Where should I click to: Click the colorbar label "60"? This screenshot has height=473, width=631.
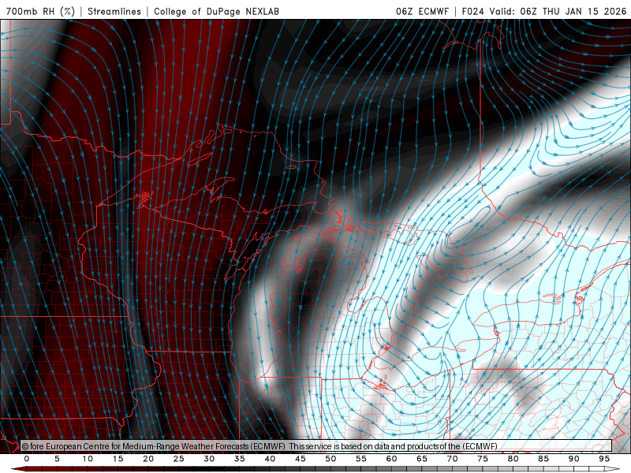(x=391, y=459)
